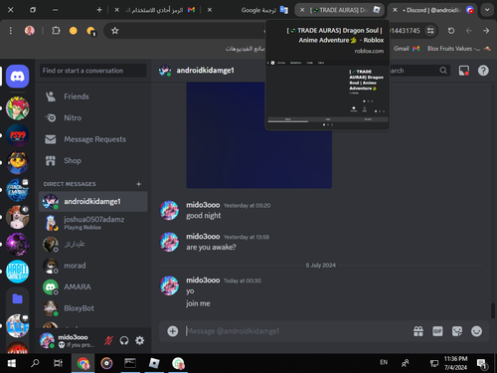
Task: Open browser extensions puzzle icon
Action: pyautogui.click(x=56, y=31)
